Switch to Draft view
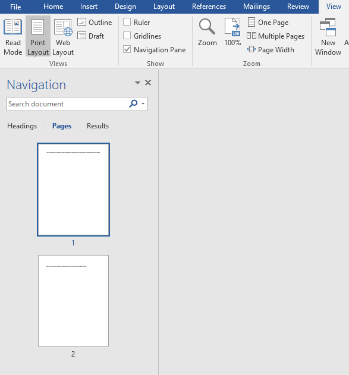The image size is (349, 375). click(91, 36)
